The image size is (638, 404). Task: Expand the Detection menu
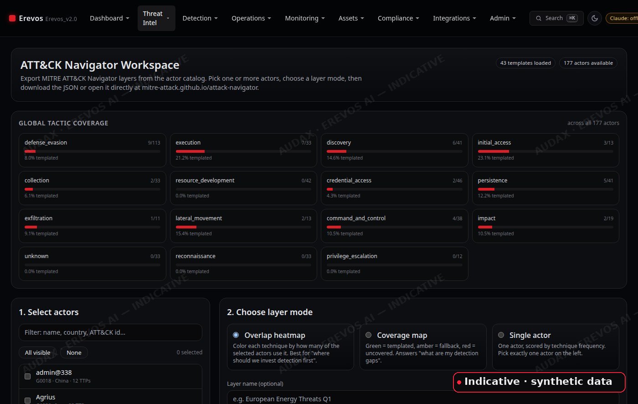pyautogui.click(x=200, y=18)
